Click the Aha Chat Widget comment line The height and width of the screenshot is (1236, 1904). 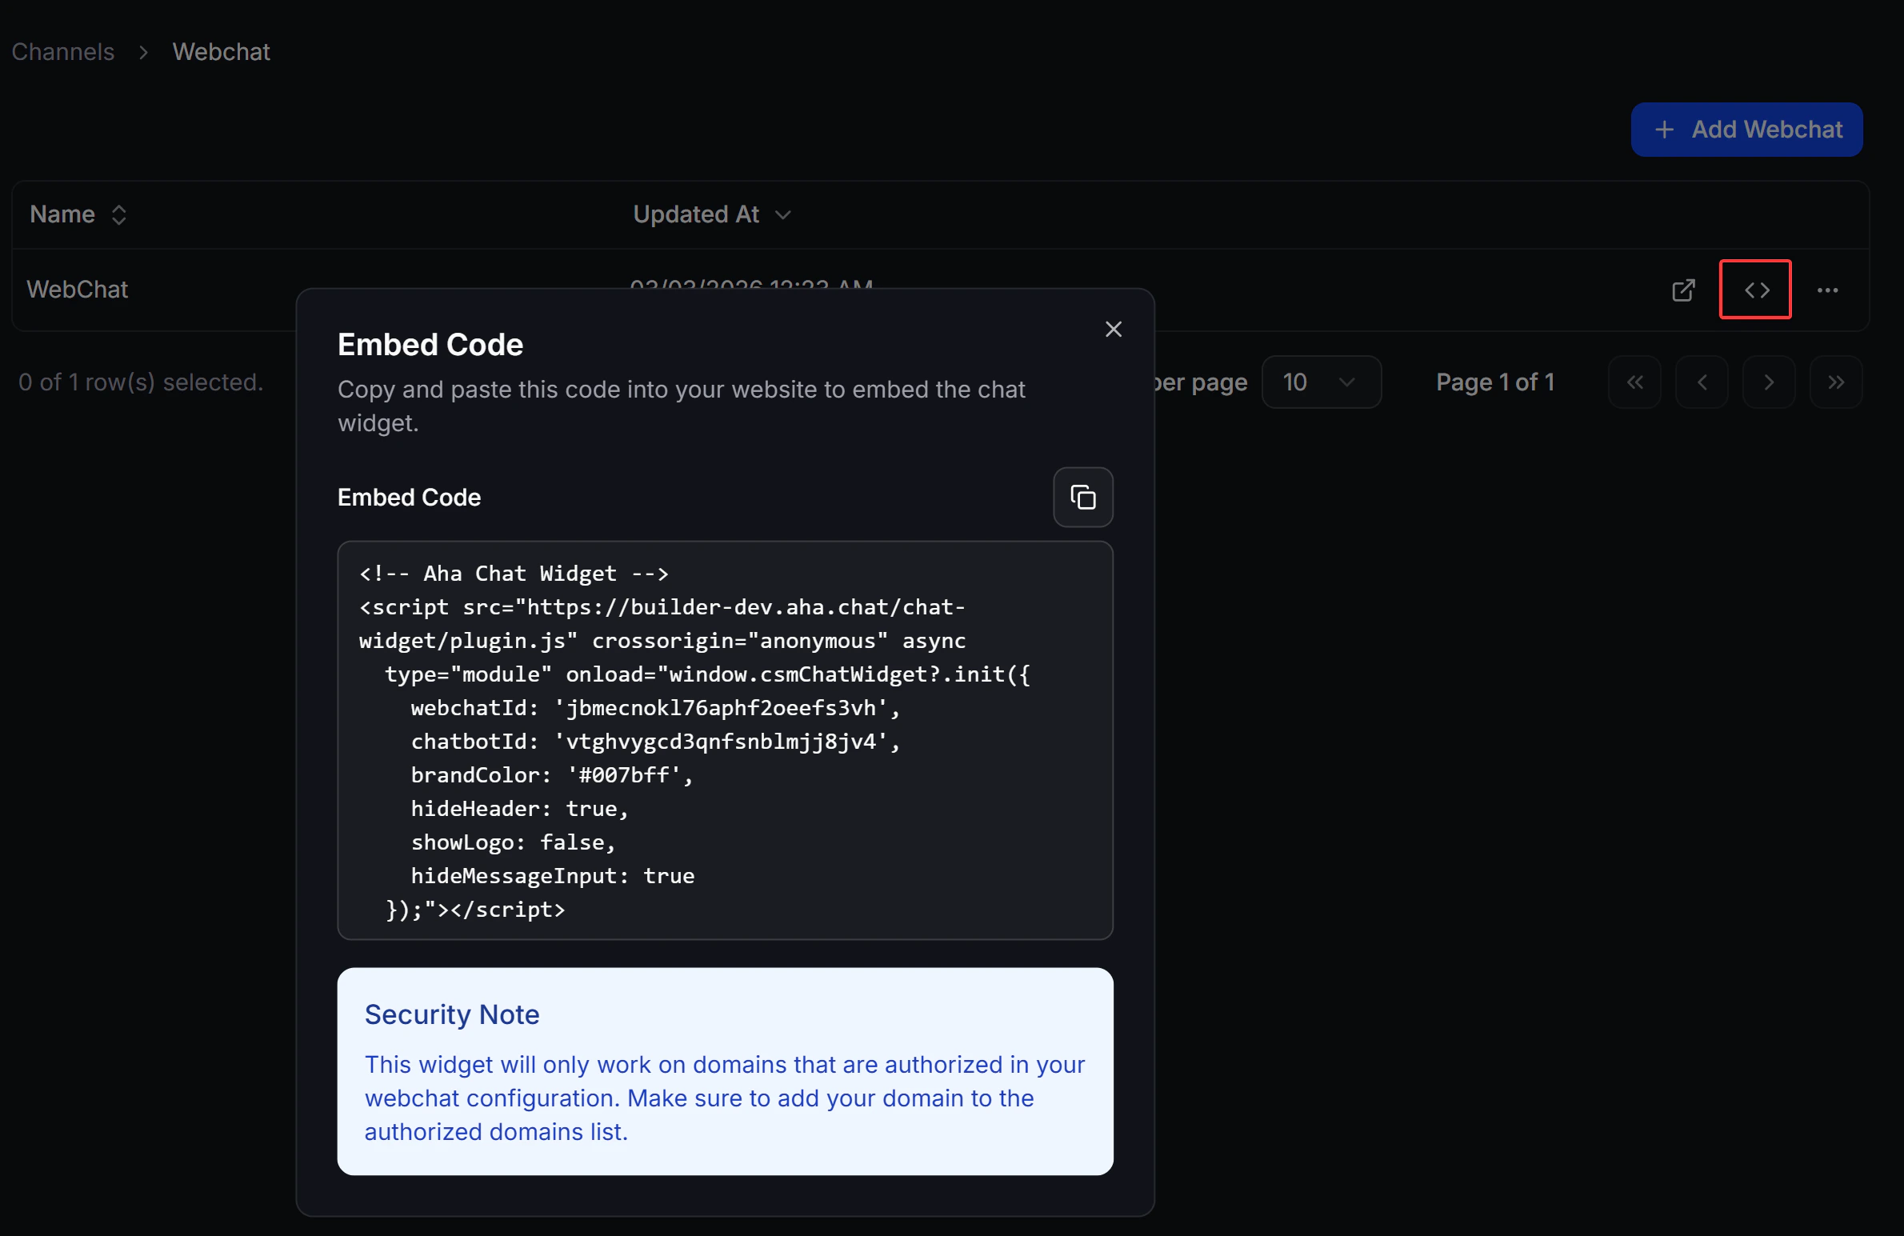point(514,574)
